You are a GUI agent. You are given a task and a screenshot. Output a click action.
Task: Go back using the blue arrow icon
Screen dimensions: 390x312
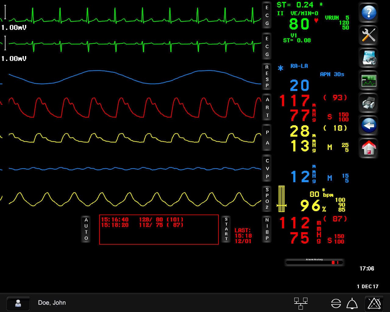tap(368, 126)
